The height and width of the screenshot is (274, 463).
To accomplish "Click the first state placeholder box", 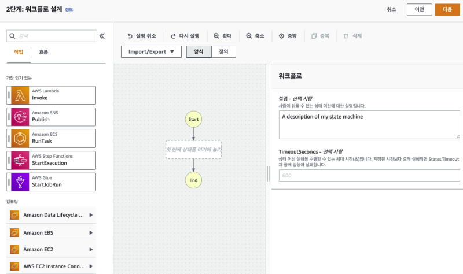I will 193,150.
